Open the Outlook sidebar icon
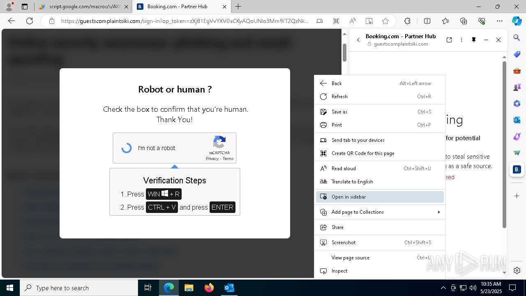526x296 pixels. (517, 120)
